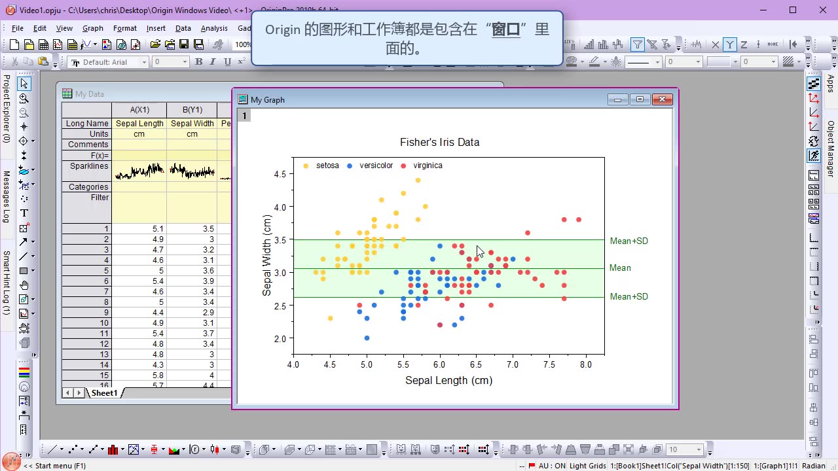Create a new workbook with the New Workbook icon
838x471 pixels.
(44, 44)
